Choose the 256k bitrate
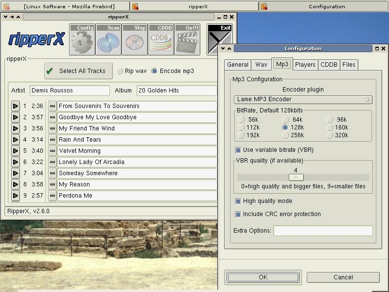Viewport: 389px width, 292px height. [x=293, y=135]
